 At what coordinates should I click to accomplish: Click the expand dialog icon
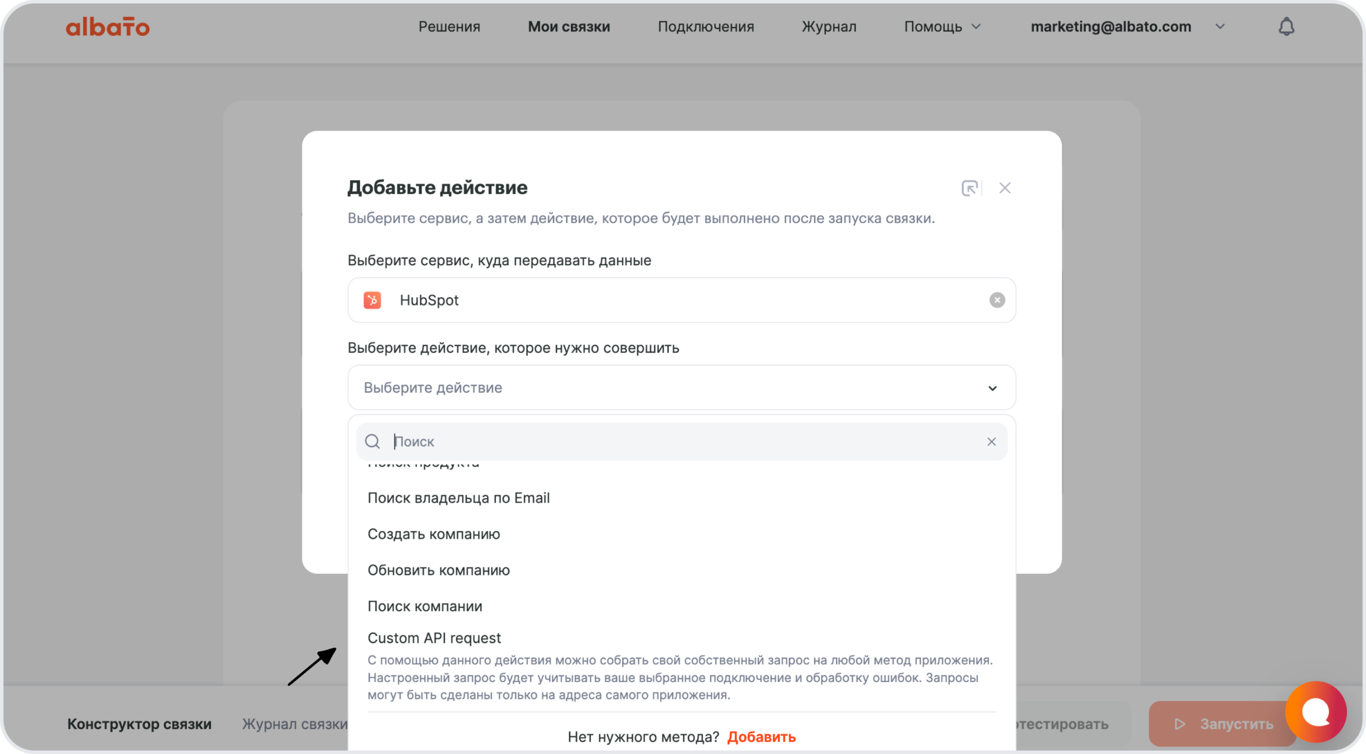click(969, 188)
